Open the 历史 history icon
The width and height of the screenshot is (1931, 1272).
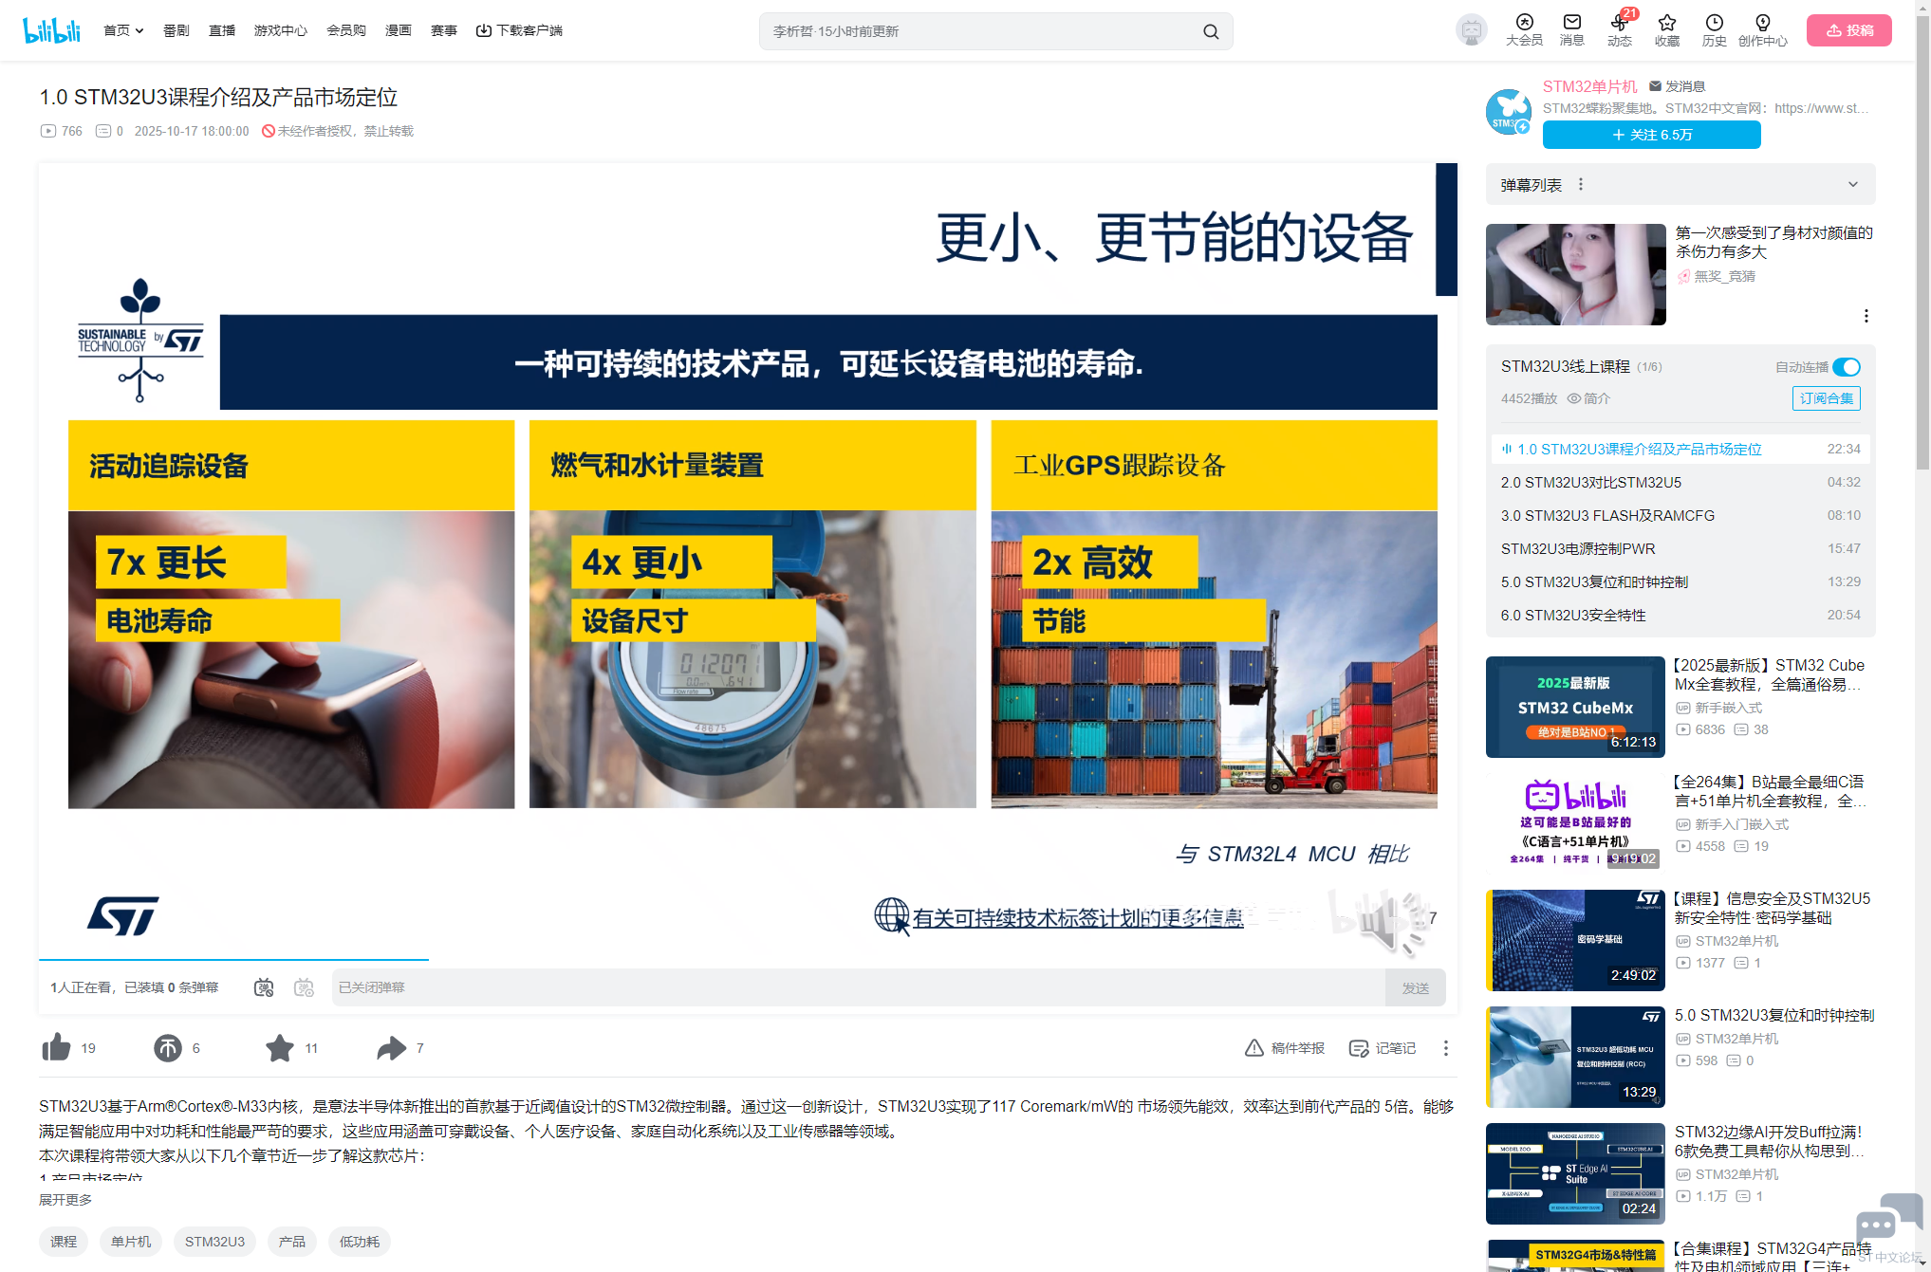1715,30
